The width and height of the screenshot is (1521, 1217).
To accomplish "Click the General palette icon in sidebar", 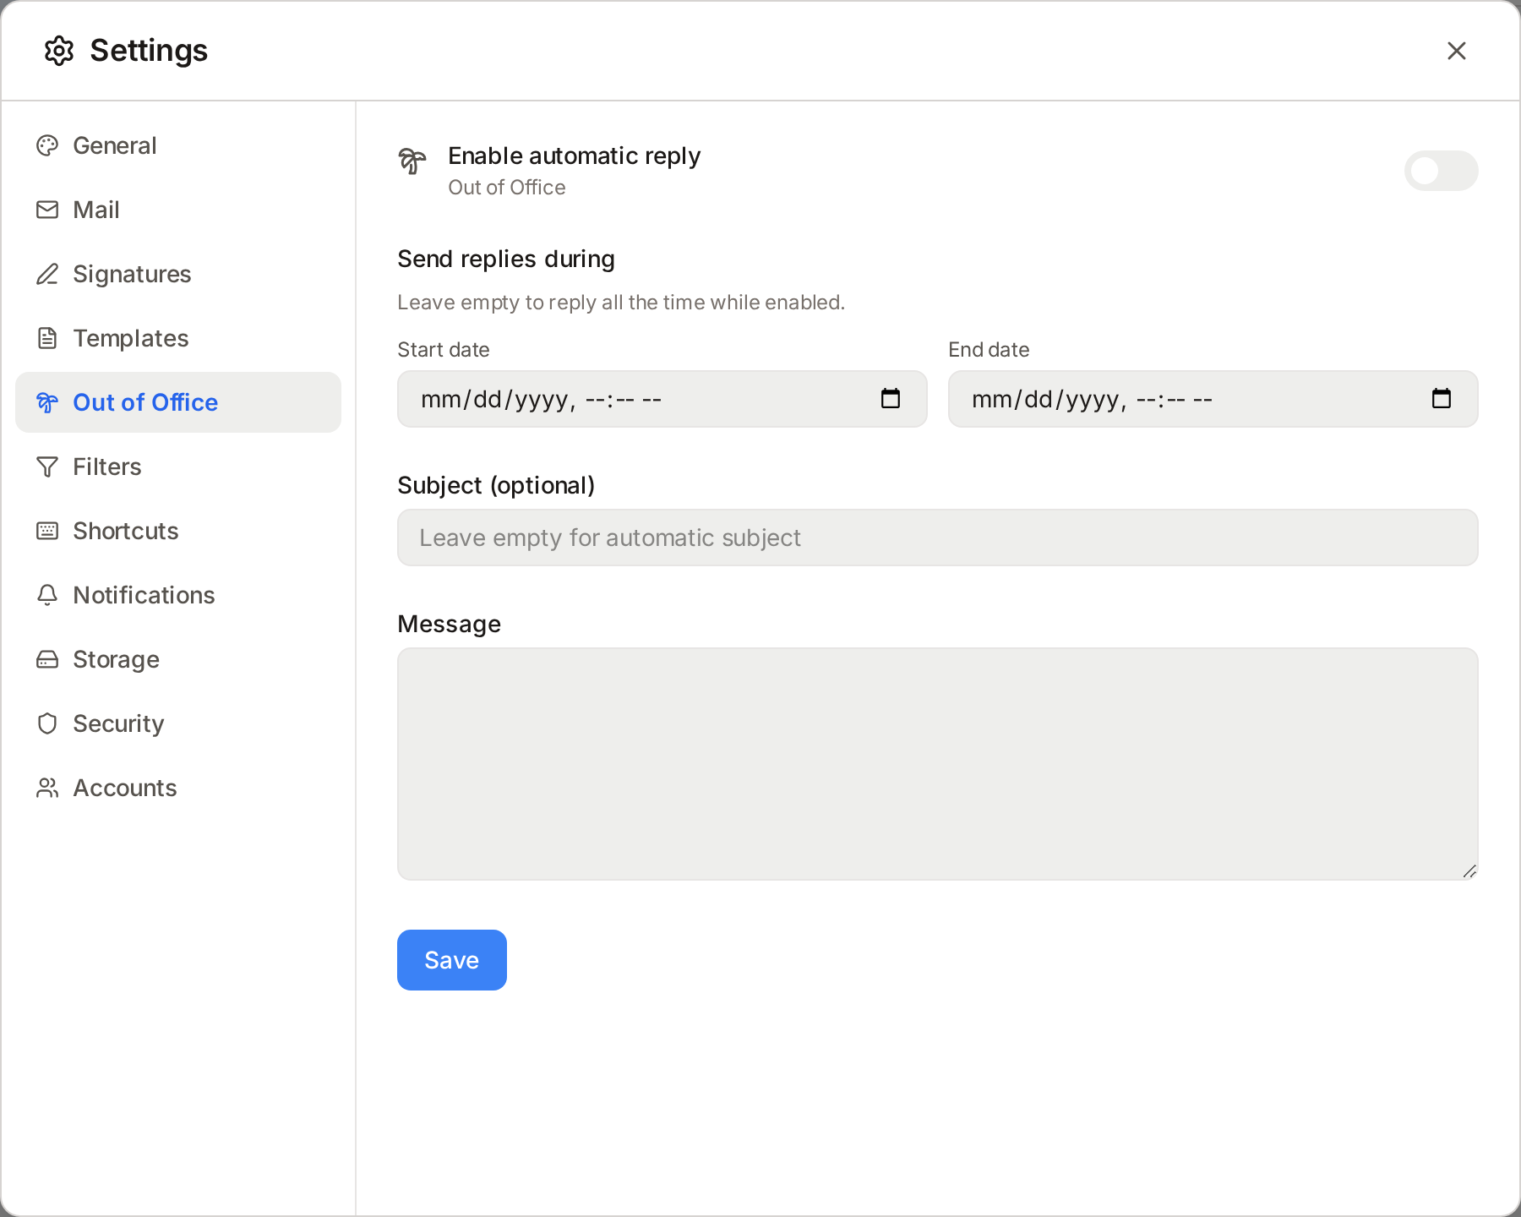I will click(x=47, y=145).
